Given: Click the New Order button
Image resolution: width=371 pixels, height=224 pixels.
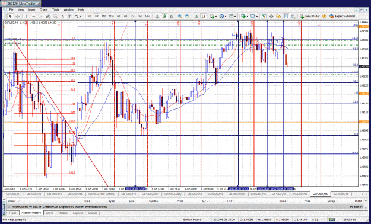Looking at the screenshot, I should point(310,17).
